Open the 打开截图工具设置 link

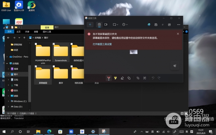(x=102, y=44)
